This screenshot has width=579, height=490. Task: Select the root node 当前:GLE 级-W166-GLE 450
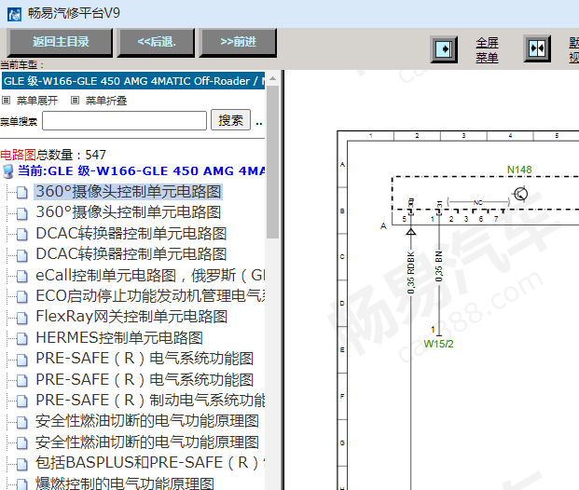tap(141, 170)
